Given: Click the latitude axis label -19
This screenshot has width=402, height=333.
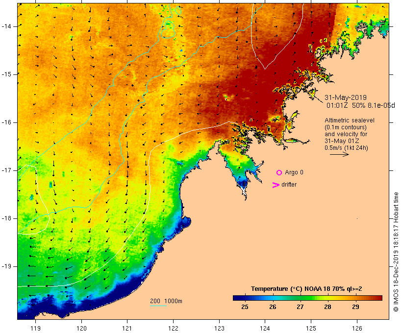Looking at the screenshot, I should 6,266.
